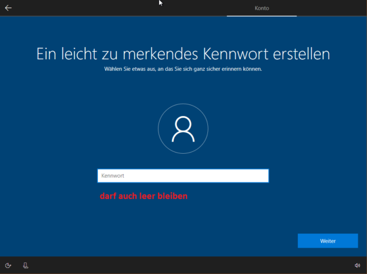Open the Ease of Access icon
367x274 pixels.
tap(8, 265)
